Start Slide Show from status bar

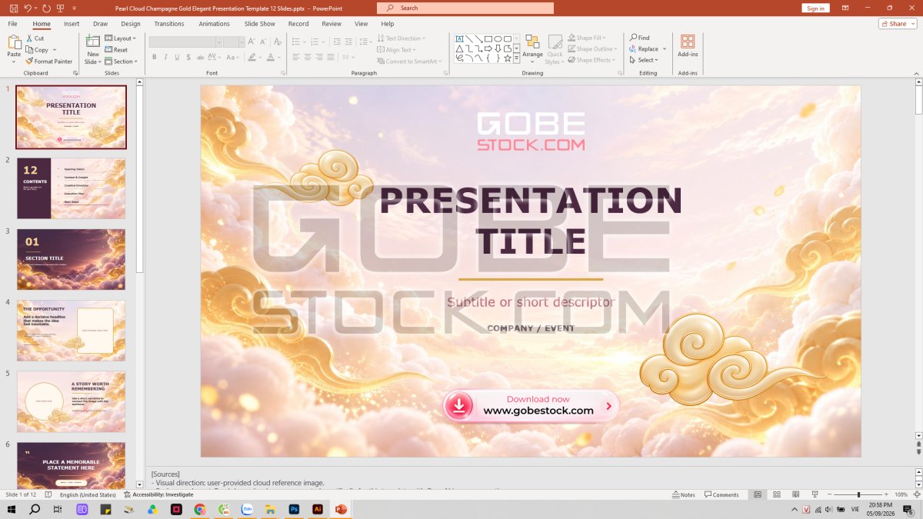tap(815, 494)
